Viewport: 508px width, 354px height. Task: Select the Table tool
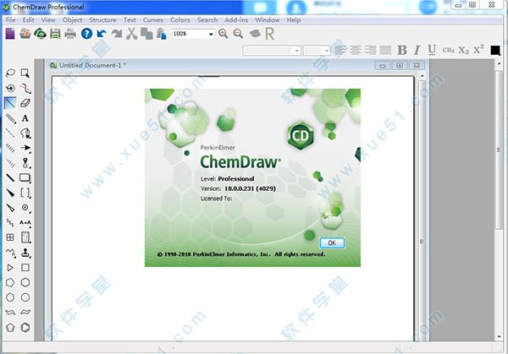click(10, 237)
